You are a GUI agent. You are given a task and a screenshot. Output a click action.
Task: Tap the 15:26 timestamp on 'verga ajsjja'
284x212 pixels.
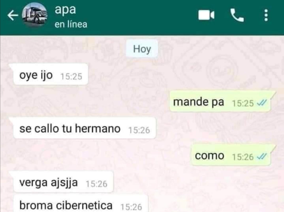click(97, 184)
